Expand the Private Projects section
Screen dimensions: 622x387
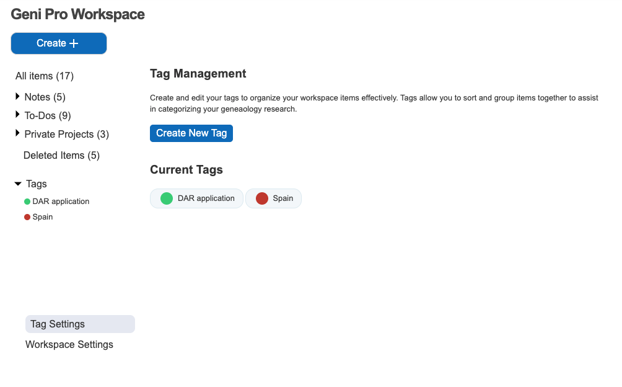[17, 133]
